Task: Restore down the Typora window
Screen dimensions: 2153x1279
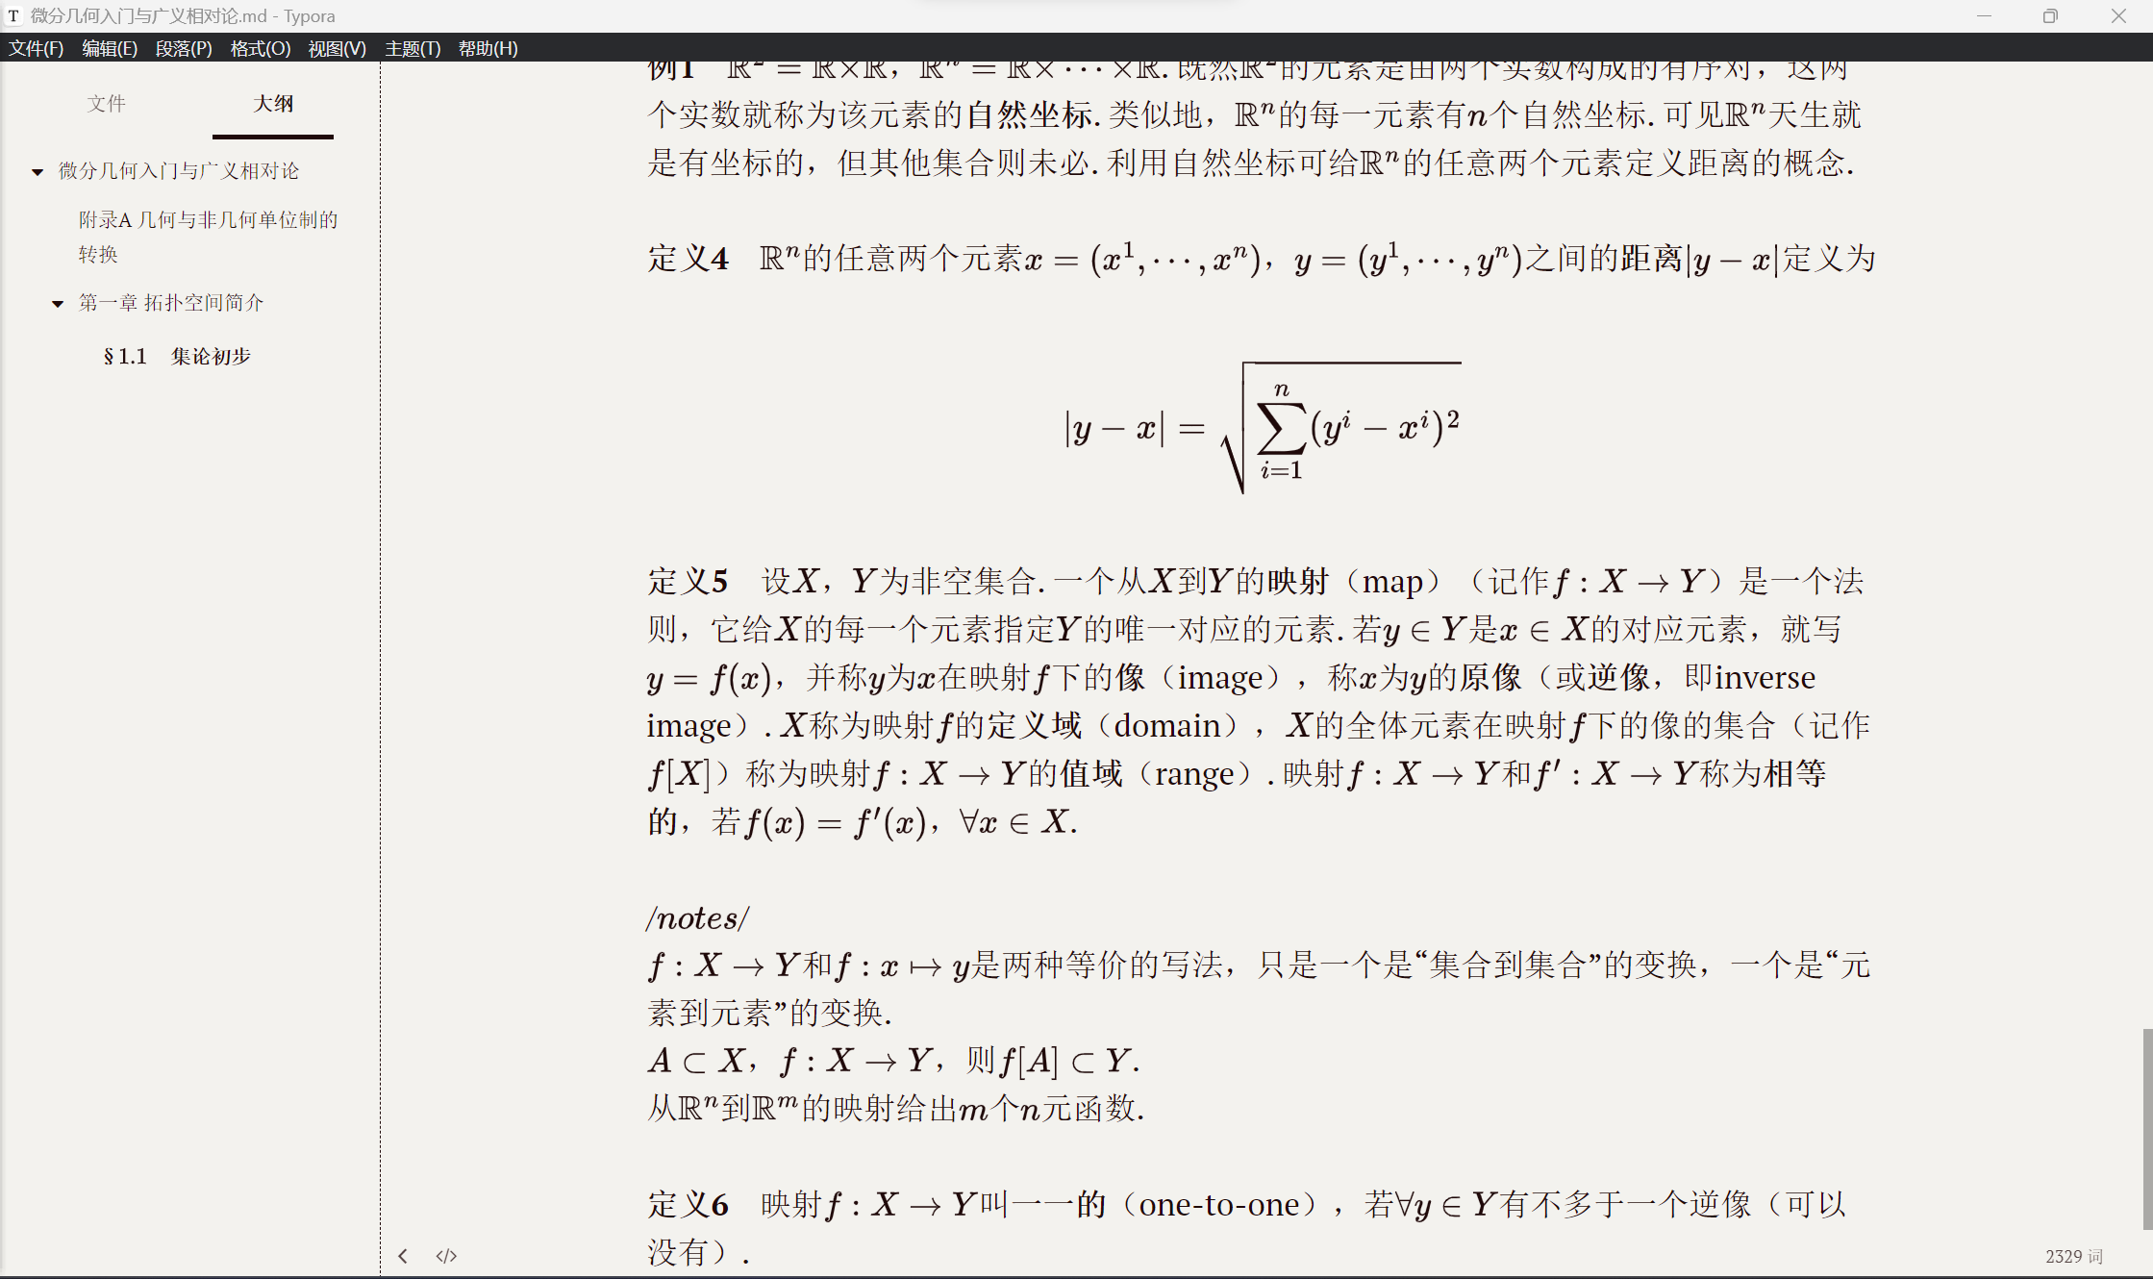Action: 2050,16
